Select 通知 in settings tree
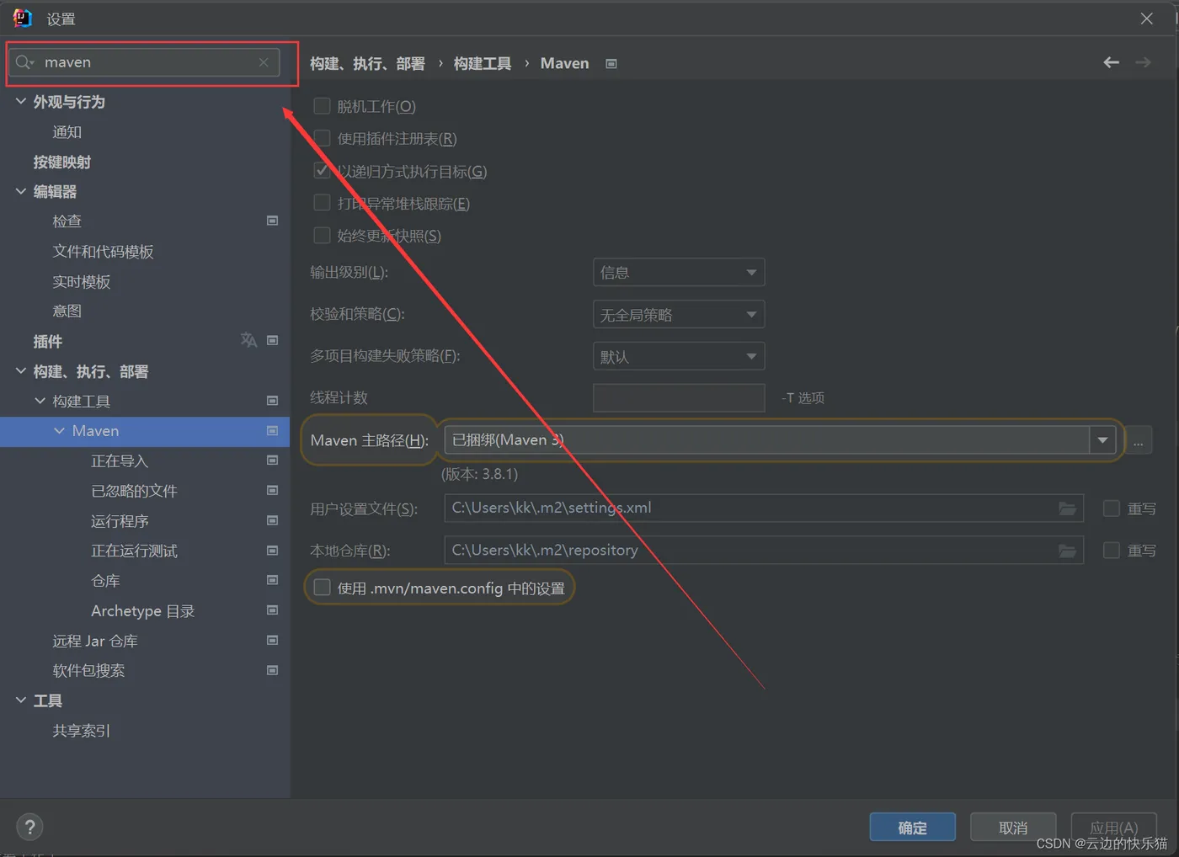1179x857 pixels. (67, 132)
